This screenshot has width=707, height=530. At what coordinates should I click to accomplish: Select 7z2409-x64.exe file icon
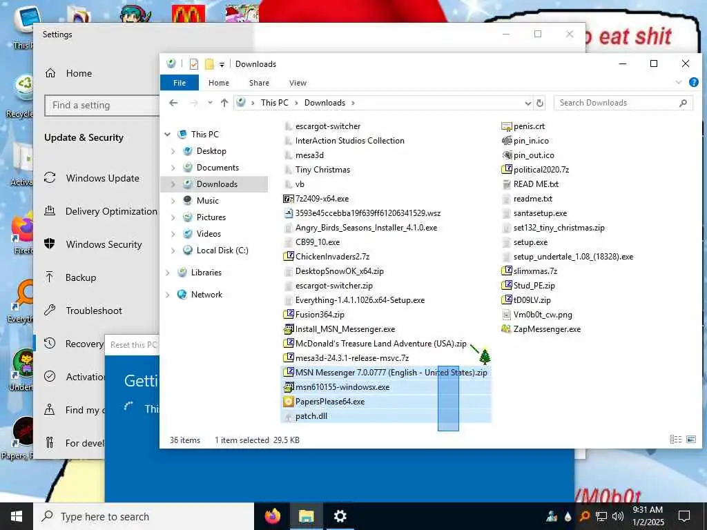click(x=288, y=199)
